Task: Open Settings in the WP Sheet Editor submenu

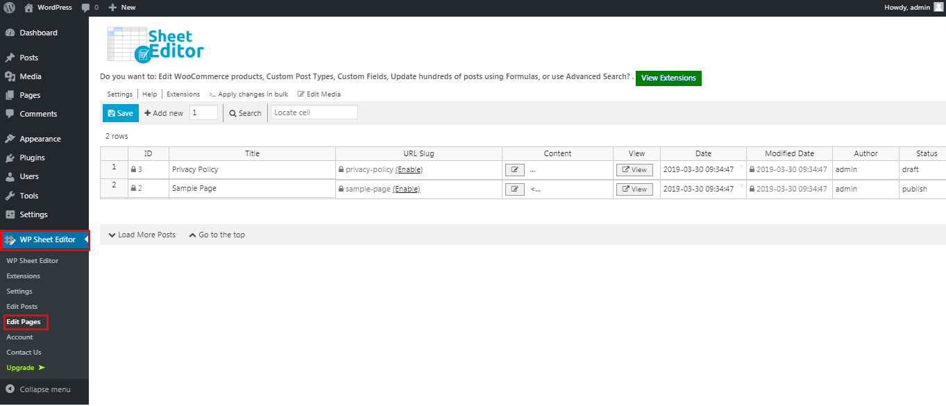Action: coord(19,291)
